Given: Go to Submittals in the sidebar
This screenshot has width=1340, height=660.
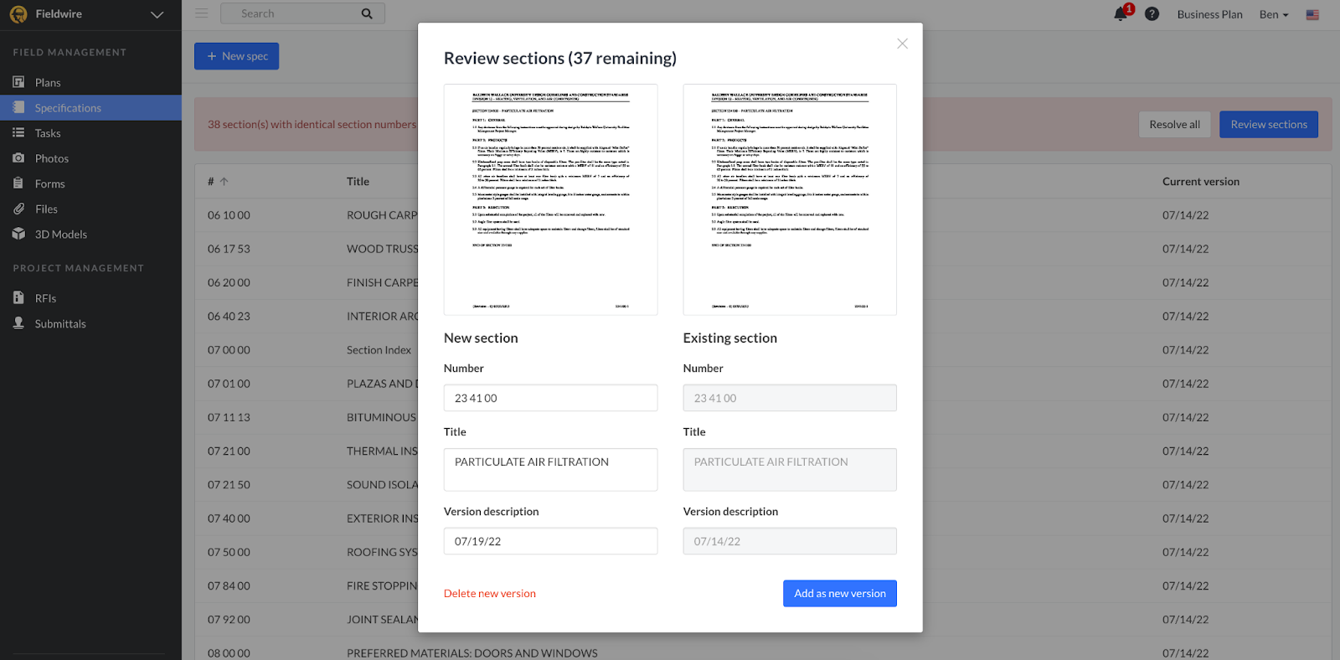Looking at the screenshot, I should click(59, 324).
